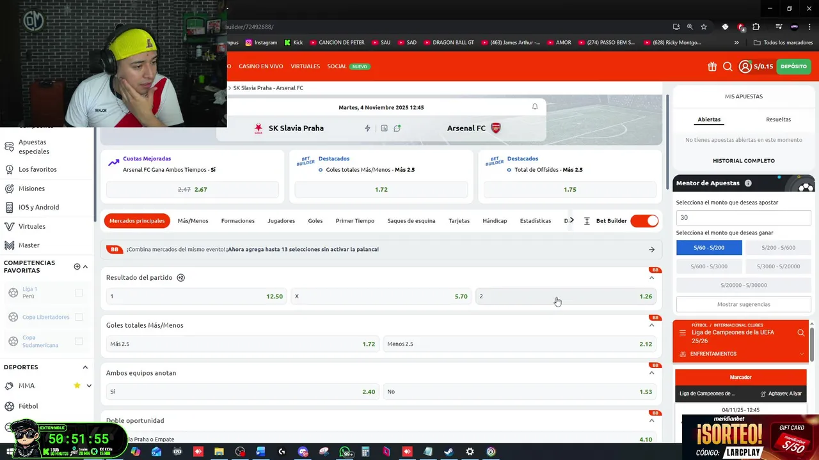This screenshot has height=460, width=819.
Task: Open the browser extensions puzzle icon
Action: click(756, 27)
